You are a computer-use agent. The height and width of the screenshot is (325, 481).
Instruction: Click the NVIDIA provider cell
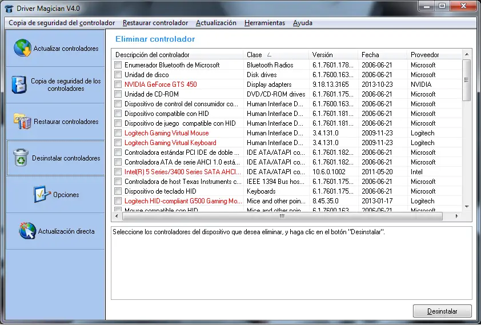421,85
